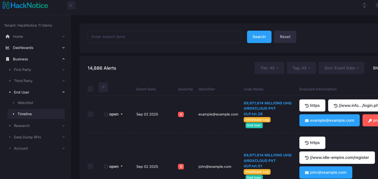Collapse sidebar with the double-chevron button
The width and height of the screenshot is (378, 179).
71,5
